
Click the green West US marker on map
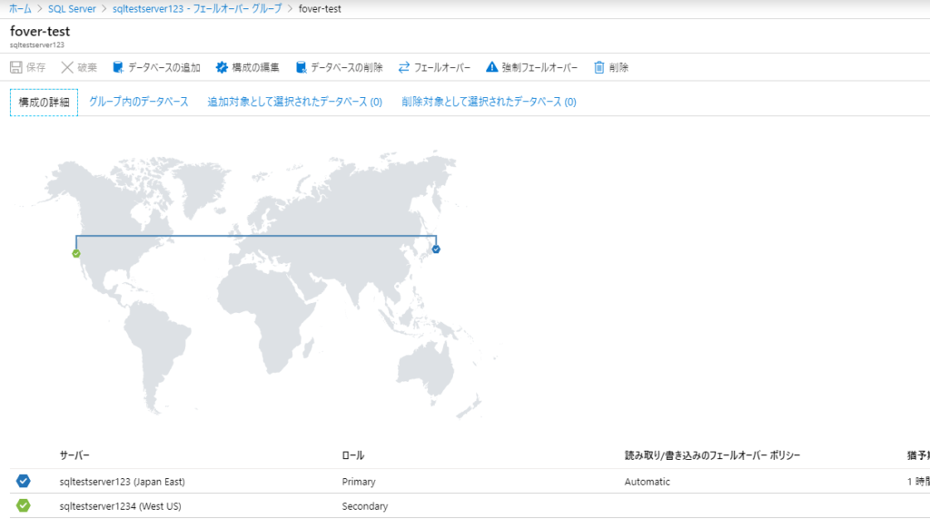pyautogui.click(x=76, y=254)
